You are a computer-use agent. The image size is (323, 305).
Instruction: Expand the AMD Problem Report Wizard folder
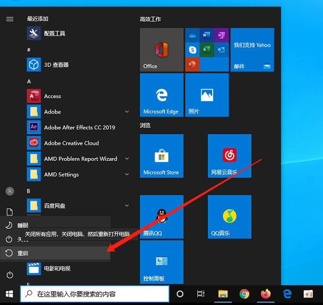(x=127, y=159)
